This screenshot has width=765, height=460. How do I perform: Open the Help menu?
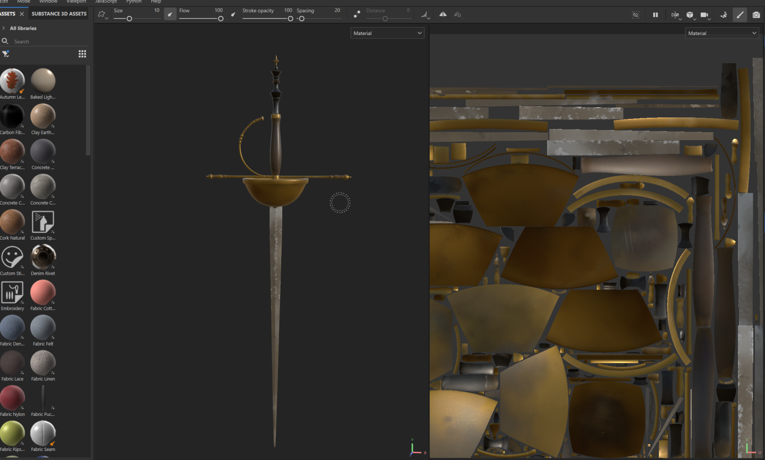[x=156, y=2]
